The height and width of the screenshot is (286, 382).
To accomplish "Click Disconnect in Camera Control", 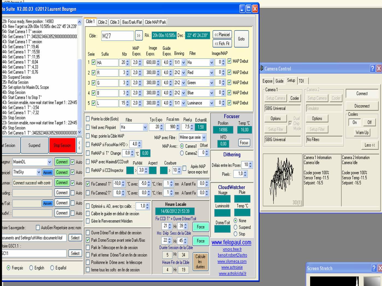I will [362, 106].
